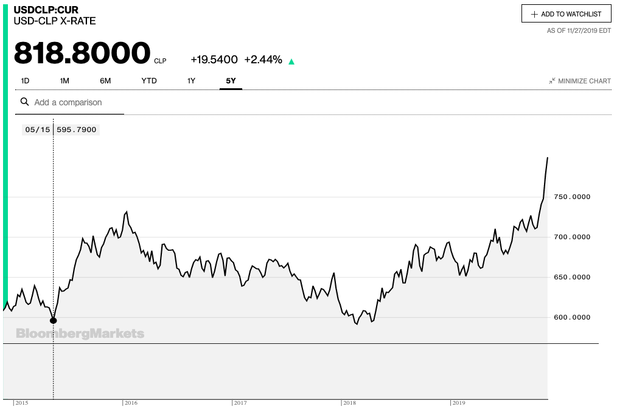The height and width of the screenshot is (409, 617).
Task: Click the 05/15 data point dot on chart
Action: 54,320
